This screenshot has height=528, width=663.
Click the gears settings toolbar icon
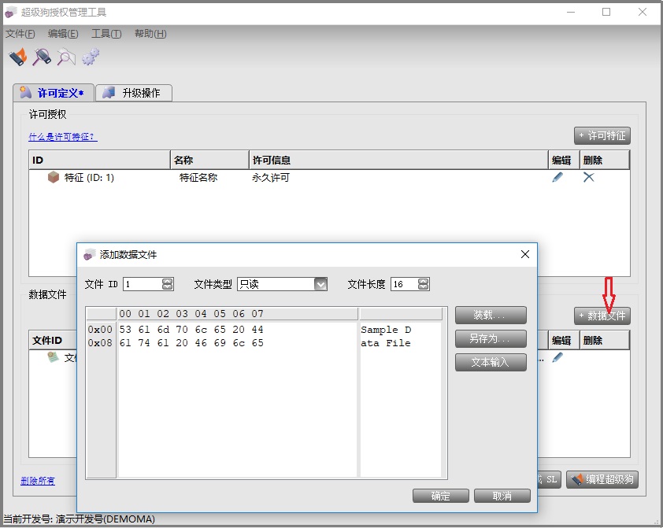91,57
